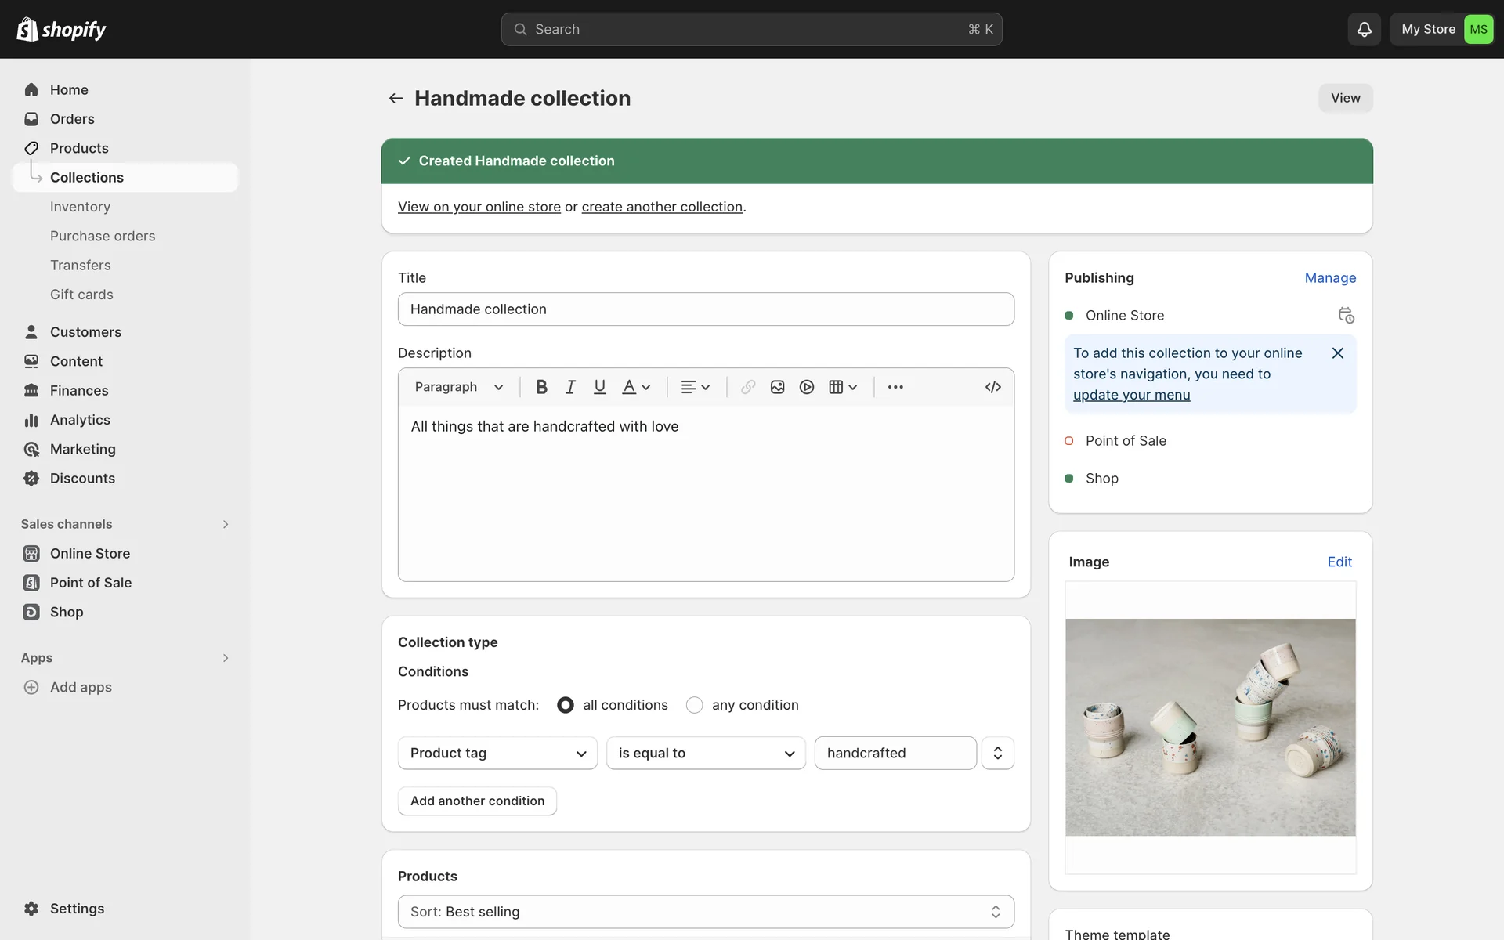Open the text color picker
1504x940 pixels.
coord(636,387)
